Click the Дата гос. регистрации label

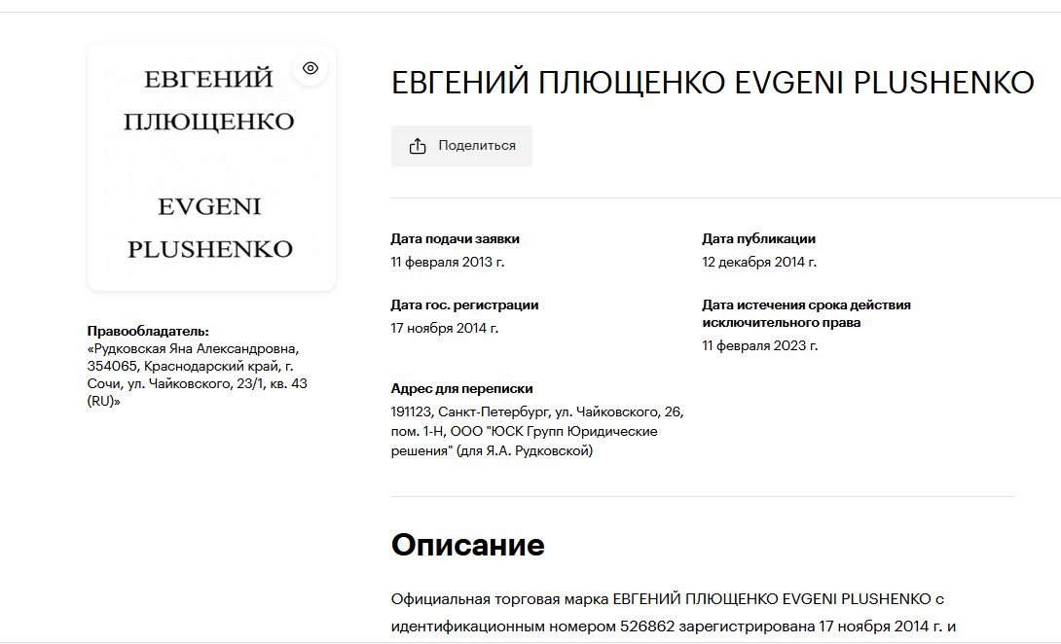click(464, 304)
